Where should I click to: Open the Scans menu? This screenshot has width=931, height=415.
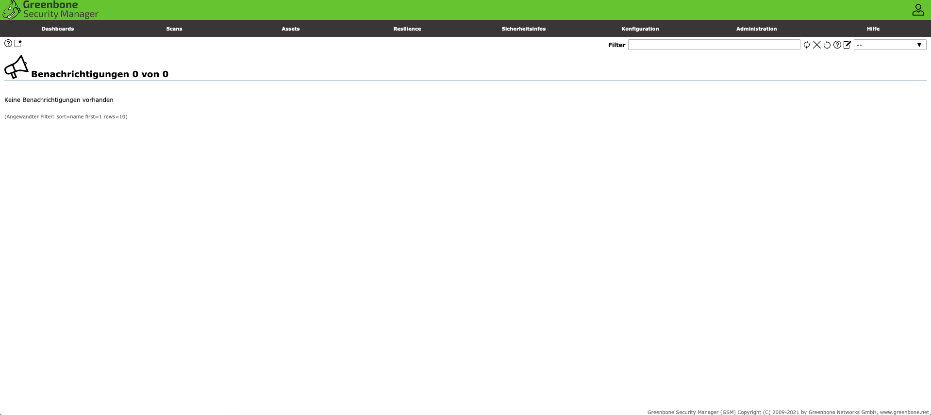pos(174,29)
